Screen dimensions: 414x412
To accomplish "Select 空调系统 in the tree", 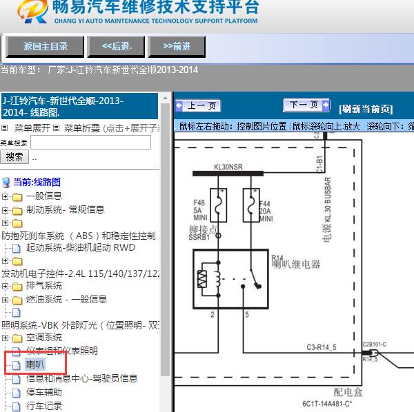I will pyautogui.click(x=44, y=338).
